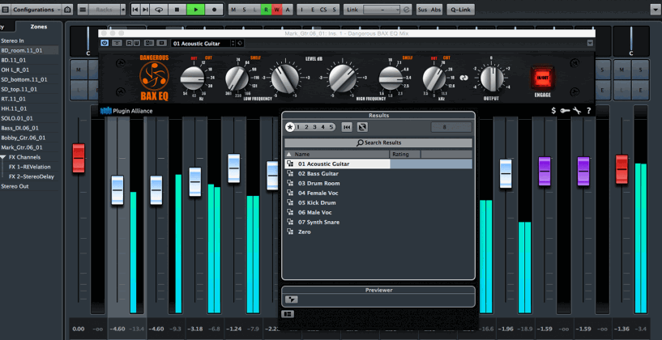This screenshot has width=662, height=340.
Task: Toggle global read automation R button
Action: tap(266, 9)
